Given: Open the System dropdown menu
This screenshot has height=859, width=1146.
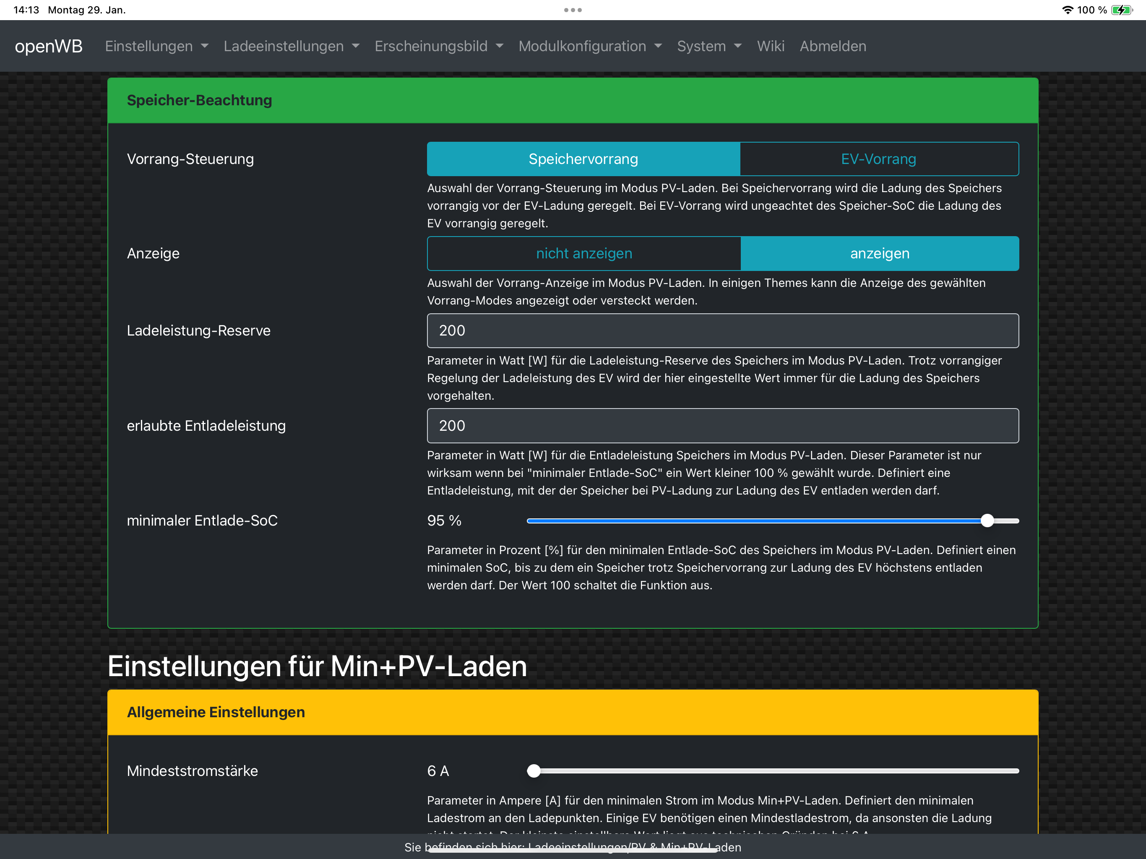Looking at the screenshot, I should tap(709, 46).
